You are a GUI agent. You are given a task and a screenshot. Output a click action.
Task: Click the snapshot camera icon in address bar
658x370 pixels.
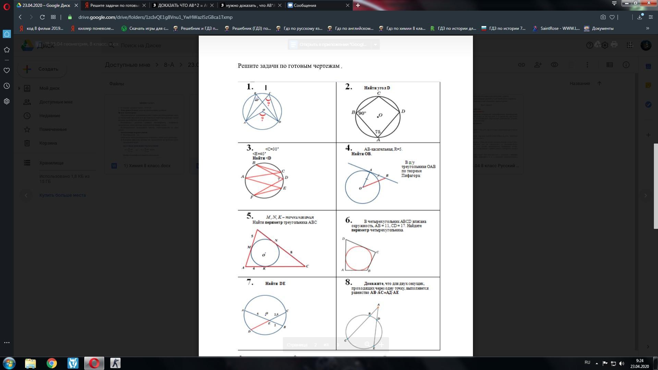point(603,17)
